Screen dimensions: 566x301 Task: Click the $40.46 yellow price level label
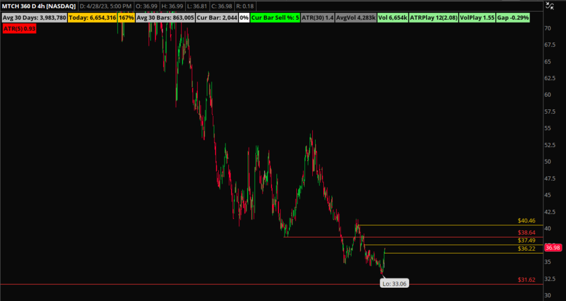point(527,220)
